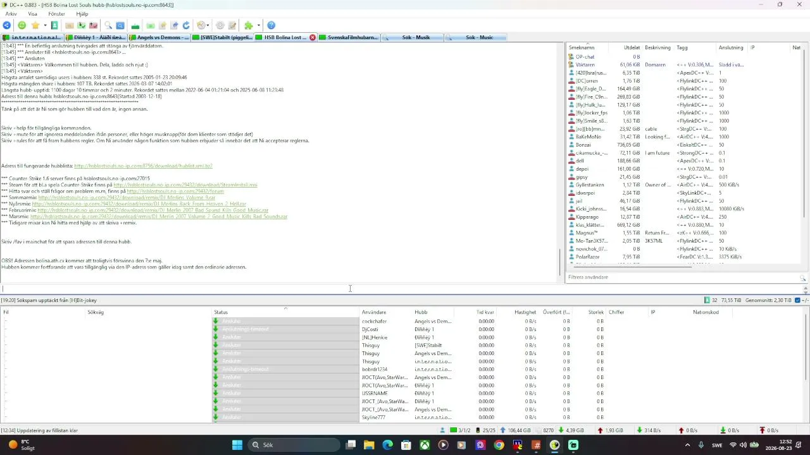Click the Filtrera användare filter field
Image resolution: width=810 pixels, height=455 pixels.
pyautogui.click(x=682, y=277)
